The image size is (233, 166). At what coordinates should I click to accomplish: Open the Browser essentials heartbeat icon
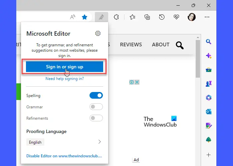176,17
